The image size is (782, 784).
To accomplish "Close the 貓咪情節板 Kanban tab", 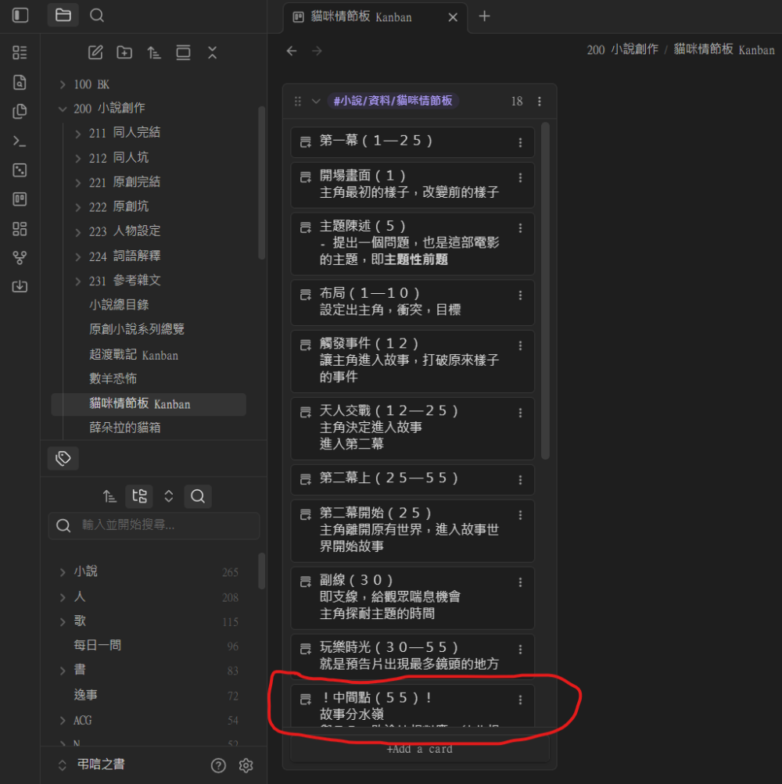I will 453,17.
